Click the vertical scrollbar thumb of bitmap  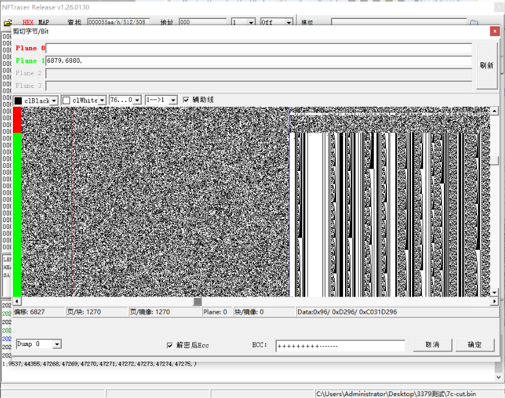coord(495,160)
